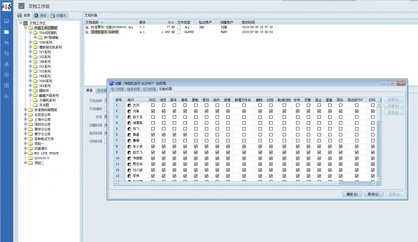Image resolution: width=418 pixels, height=242 pixels.
Task: Enable 复制 permission for 张飞
Action: [196, 129]
